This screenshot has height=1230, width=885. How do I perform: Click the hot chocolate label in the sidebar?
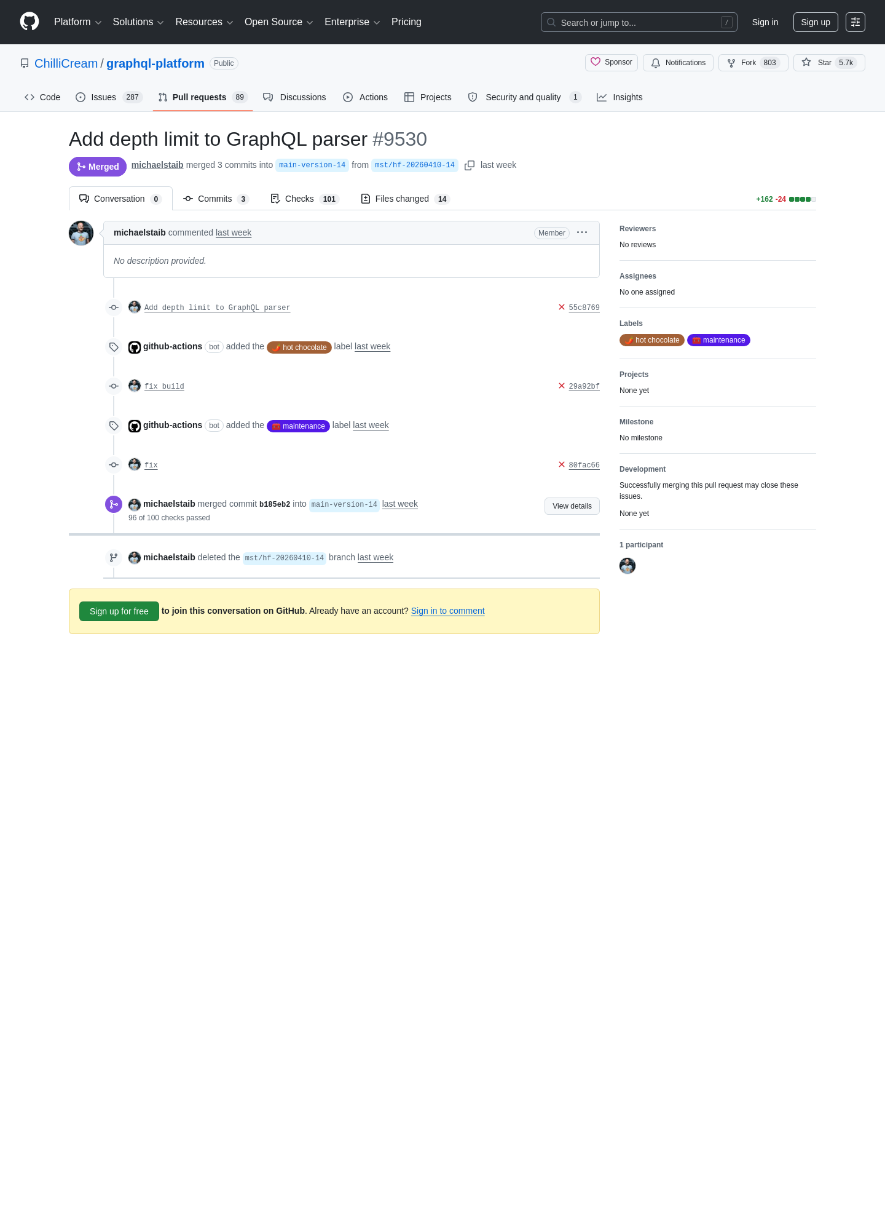(651, 340)
